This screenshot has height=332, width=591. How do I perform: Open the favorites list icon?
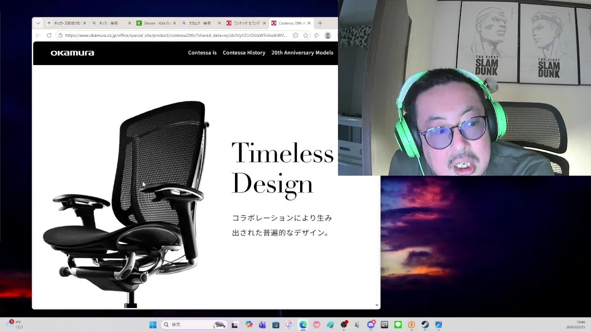pyautogui.click(x=316, y=36)
